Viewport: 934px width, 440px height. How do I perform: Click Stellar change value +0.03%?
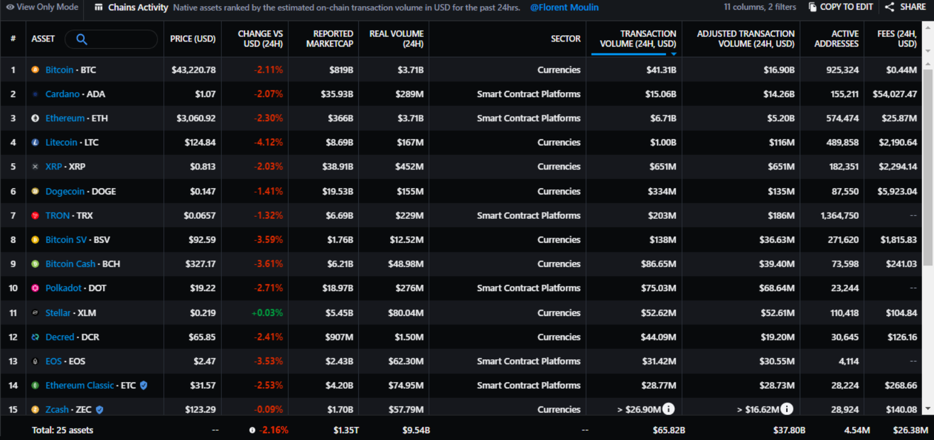[267, 313]
